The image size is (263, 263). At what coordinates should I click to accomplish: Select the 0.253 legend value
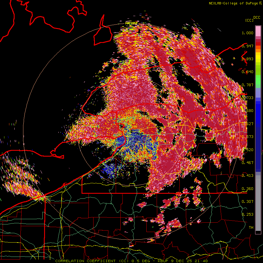click(248, 214)
